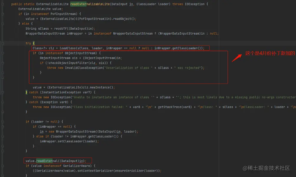Click 'InstantiationException var7' in catch

click(67, 92)
